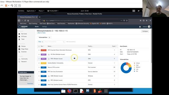The height and width of the screenshot is (95, 169).
Task: Check the Samba Badlock Vulnerability checkbox
Action: point(39,63)
